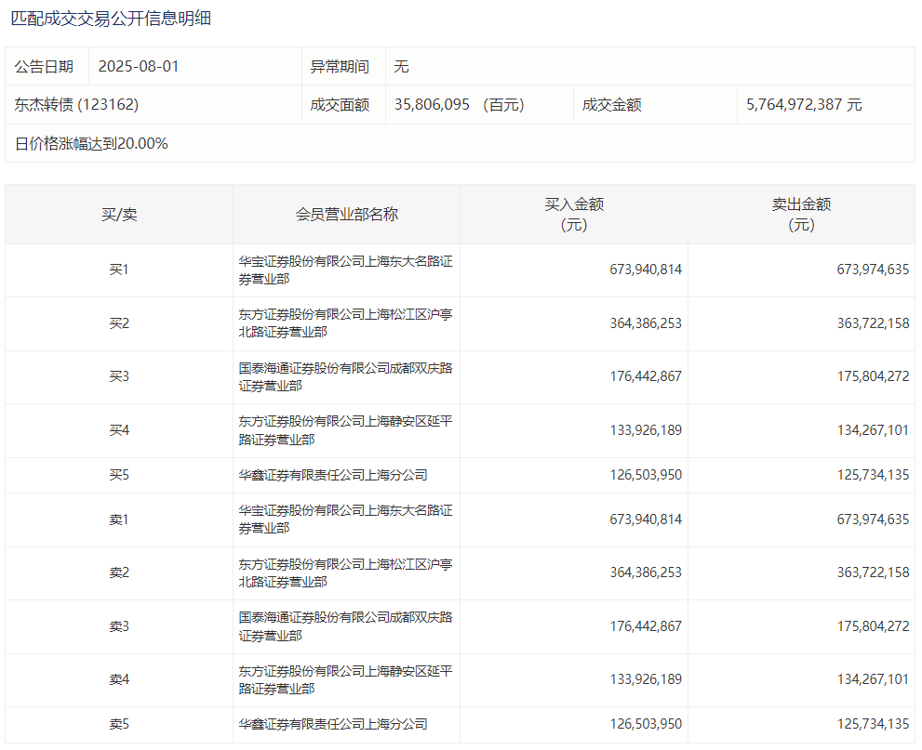Click the 买入金额 (元) column header
Viewport: 922px width, 750px height.
[x=574, y=215]
